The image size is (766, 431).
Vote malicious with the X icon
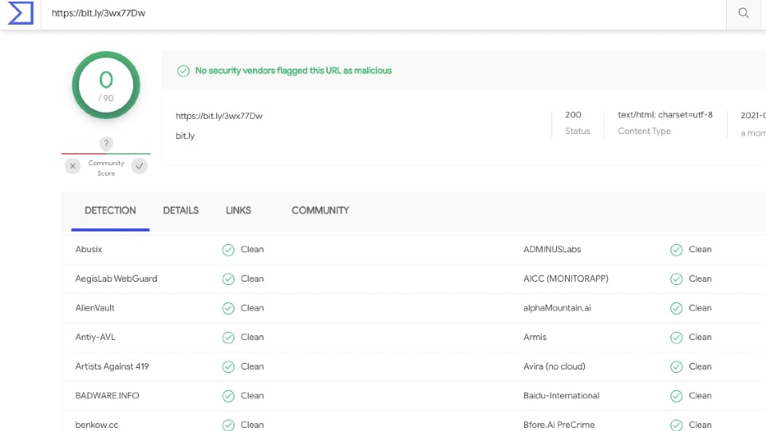(x=73, y=166)
